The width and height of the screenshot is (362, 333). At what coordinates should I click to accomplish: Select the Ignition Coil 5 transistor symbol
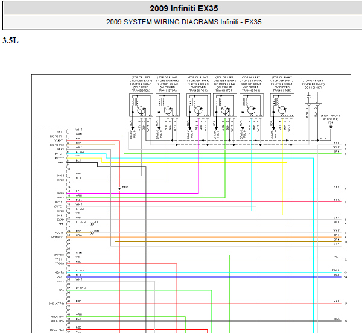point(198,110)
